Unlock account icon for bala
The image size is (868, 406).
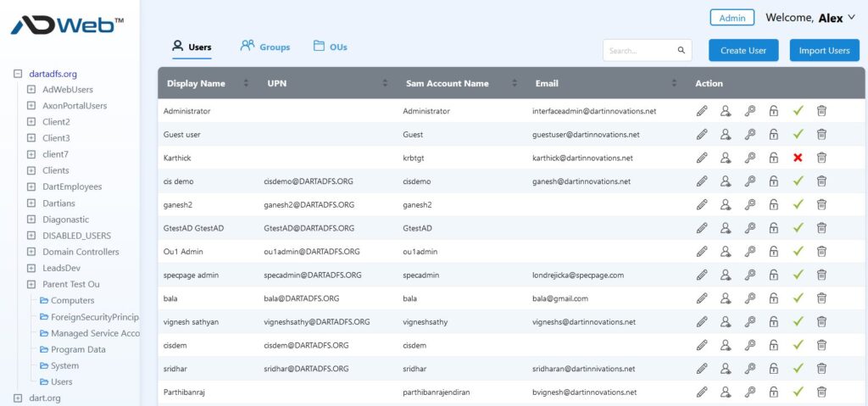click(x=773, y=298)
